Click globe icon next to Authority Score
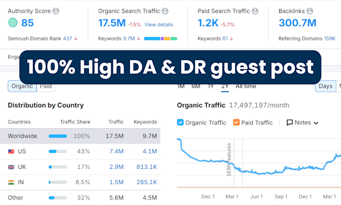 pyautogui.click(x=56, y=11)
